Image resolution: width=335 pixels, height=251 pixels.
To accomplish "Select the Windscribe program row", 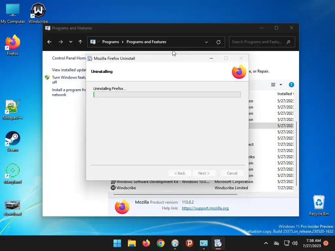I will 202,188.
